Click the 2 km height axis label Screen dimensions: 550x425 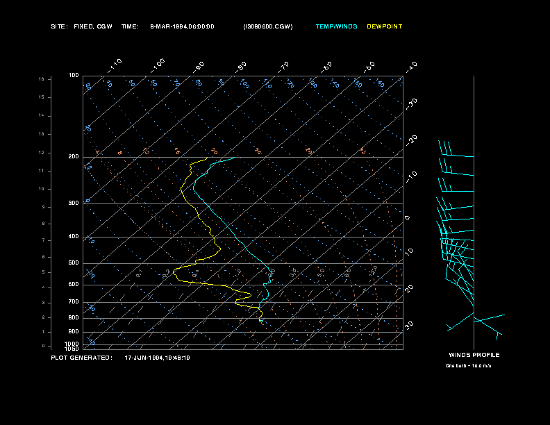point(44,317)
